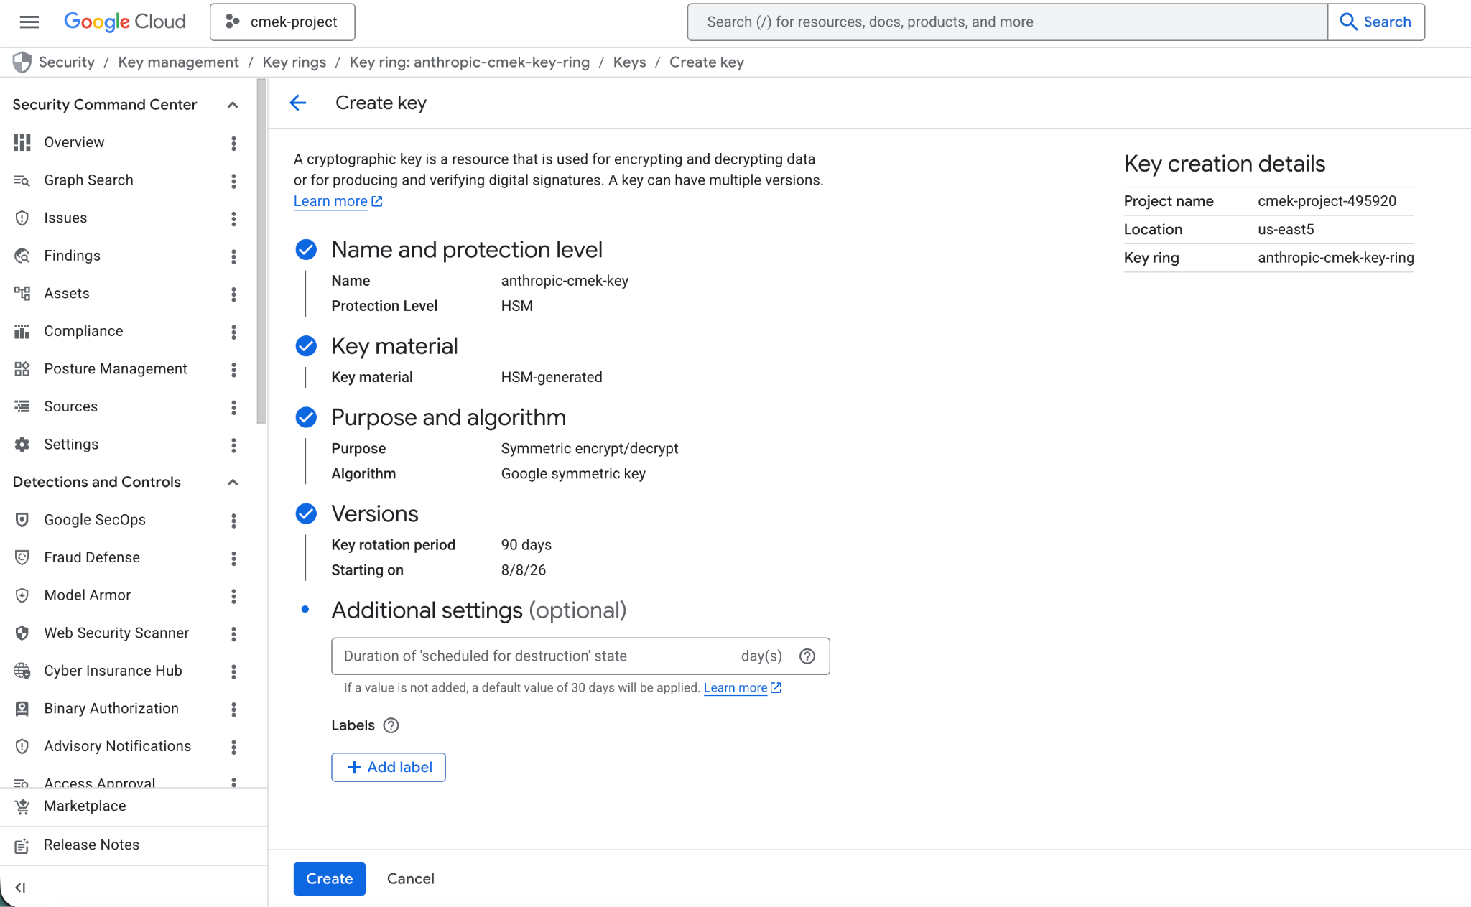Click the Model Armor icon

[22, 595]
